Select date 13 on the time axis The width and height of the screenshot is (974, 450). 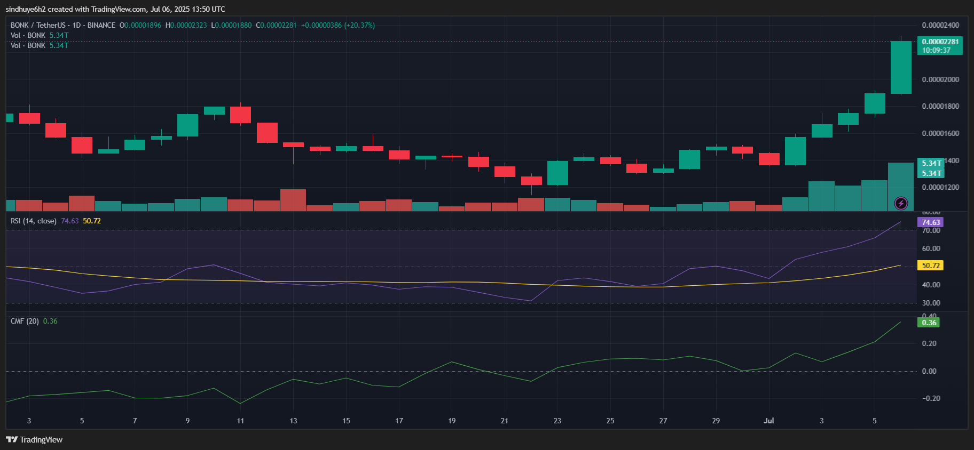pyautogui.click(x=293, y=421)
